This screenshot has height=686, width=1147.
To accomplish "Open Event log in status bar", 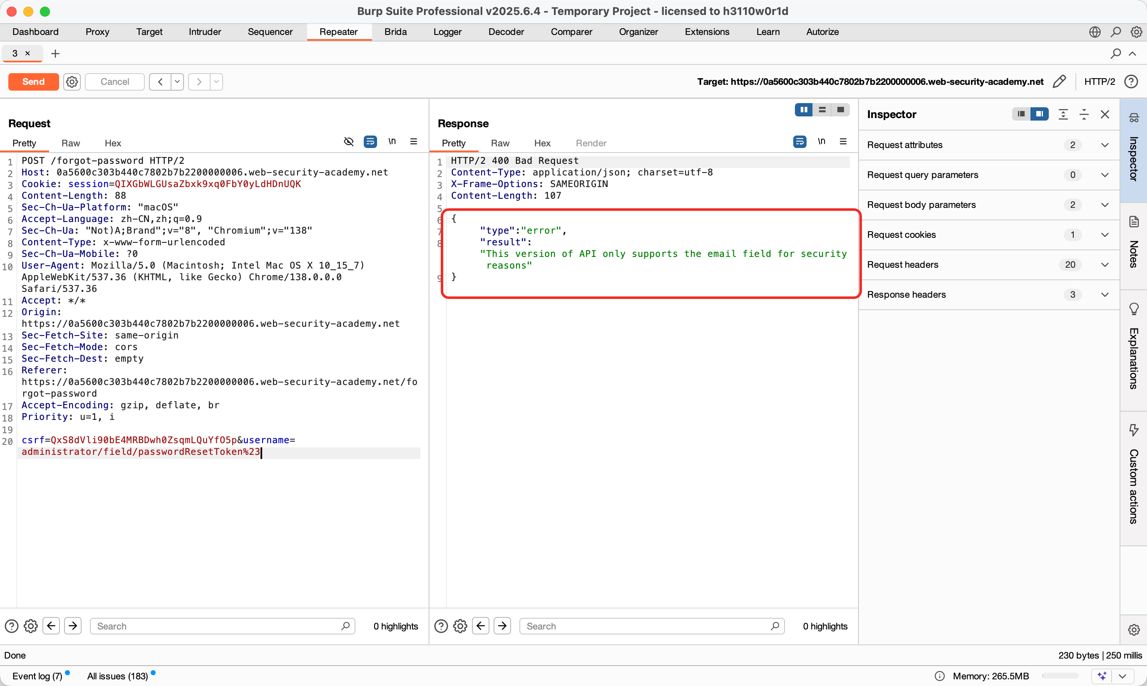I will pyautogui.click(x=37, y=676).
